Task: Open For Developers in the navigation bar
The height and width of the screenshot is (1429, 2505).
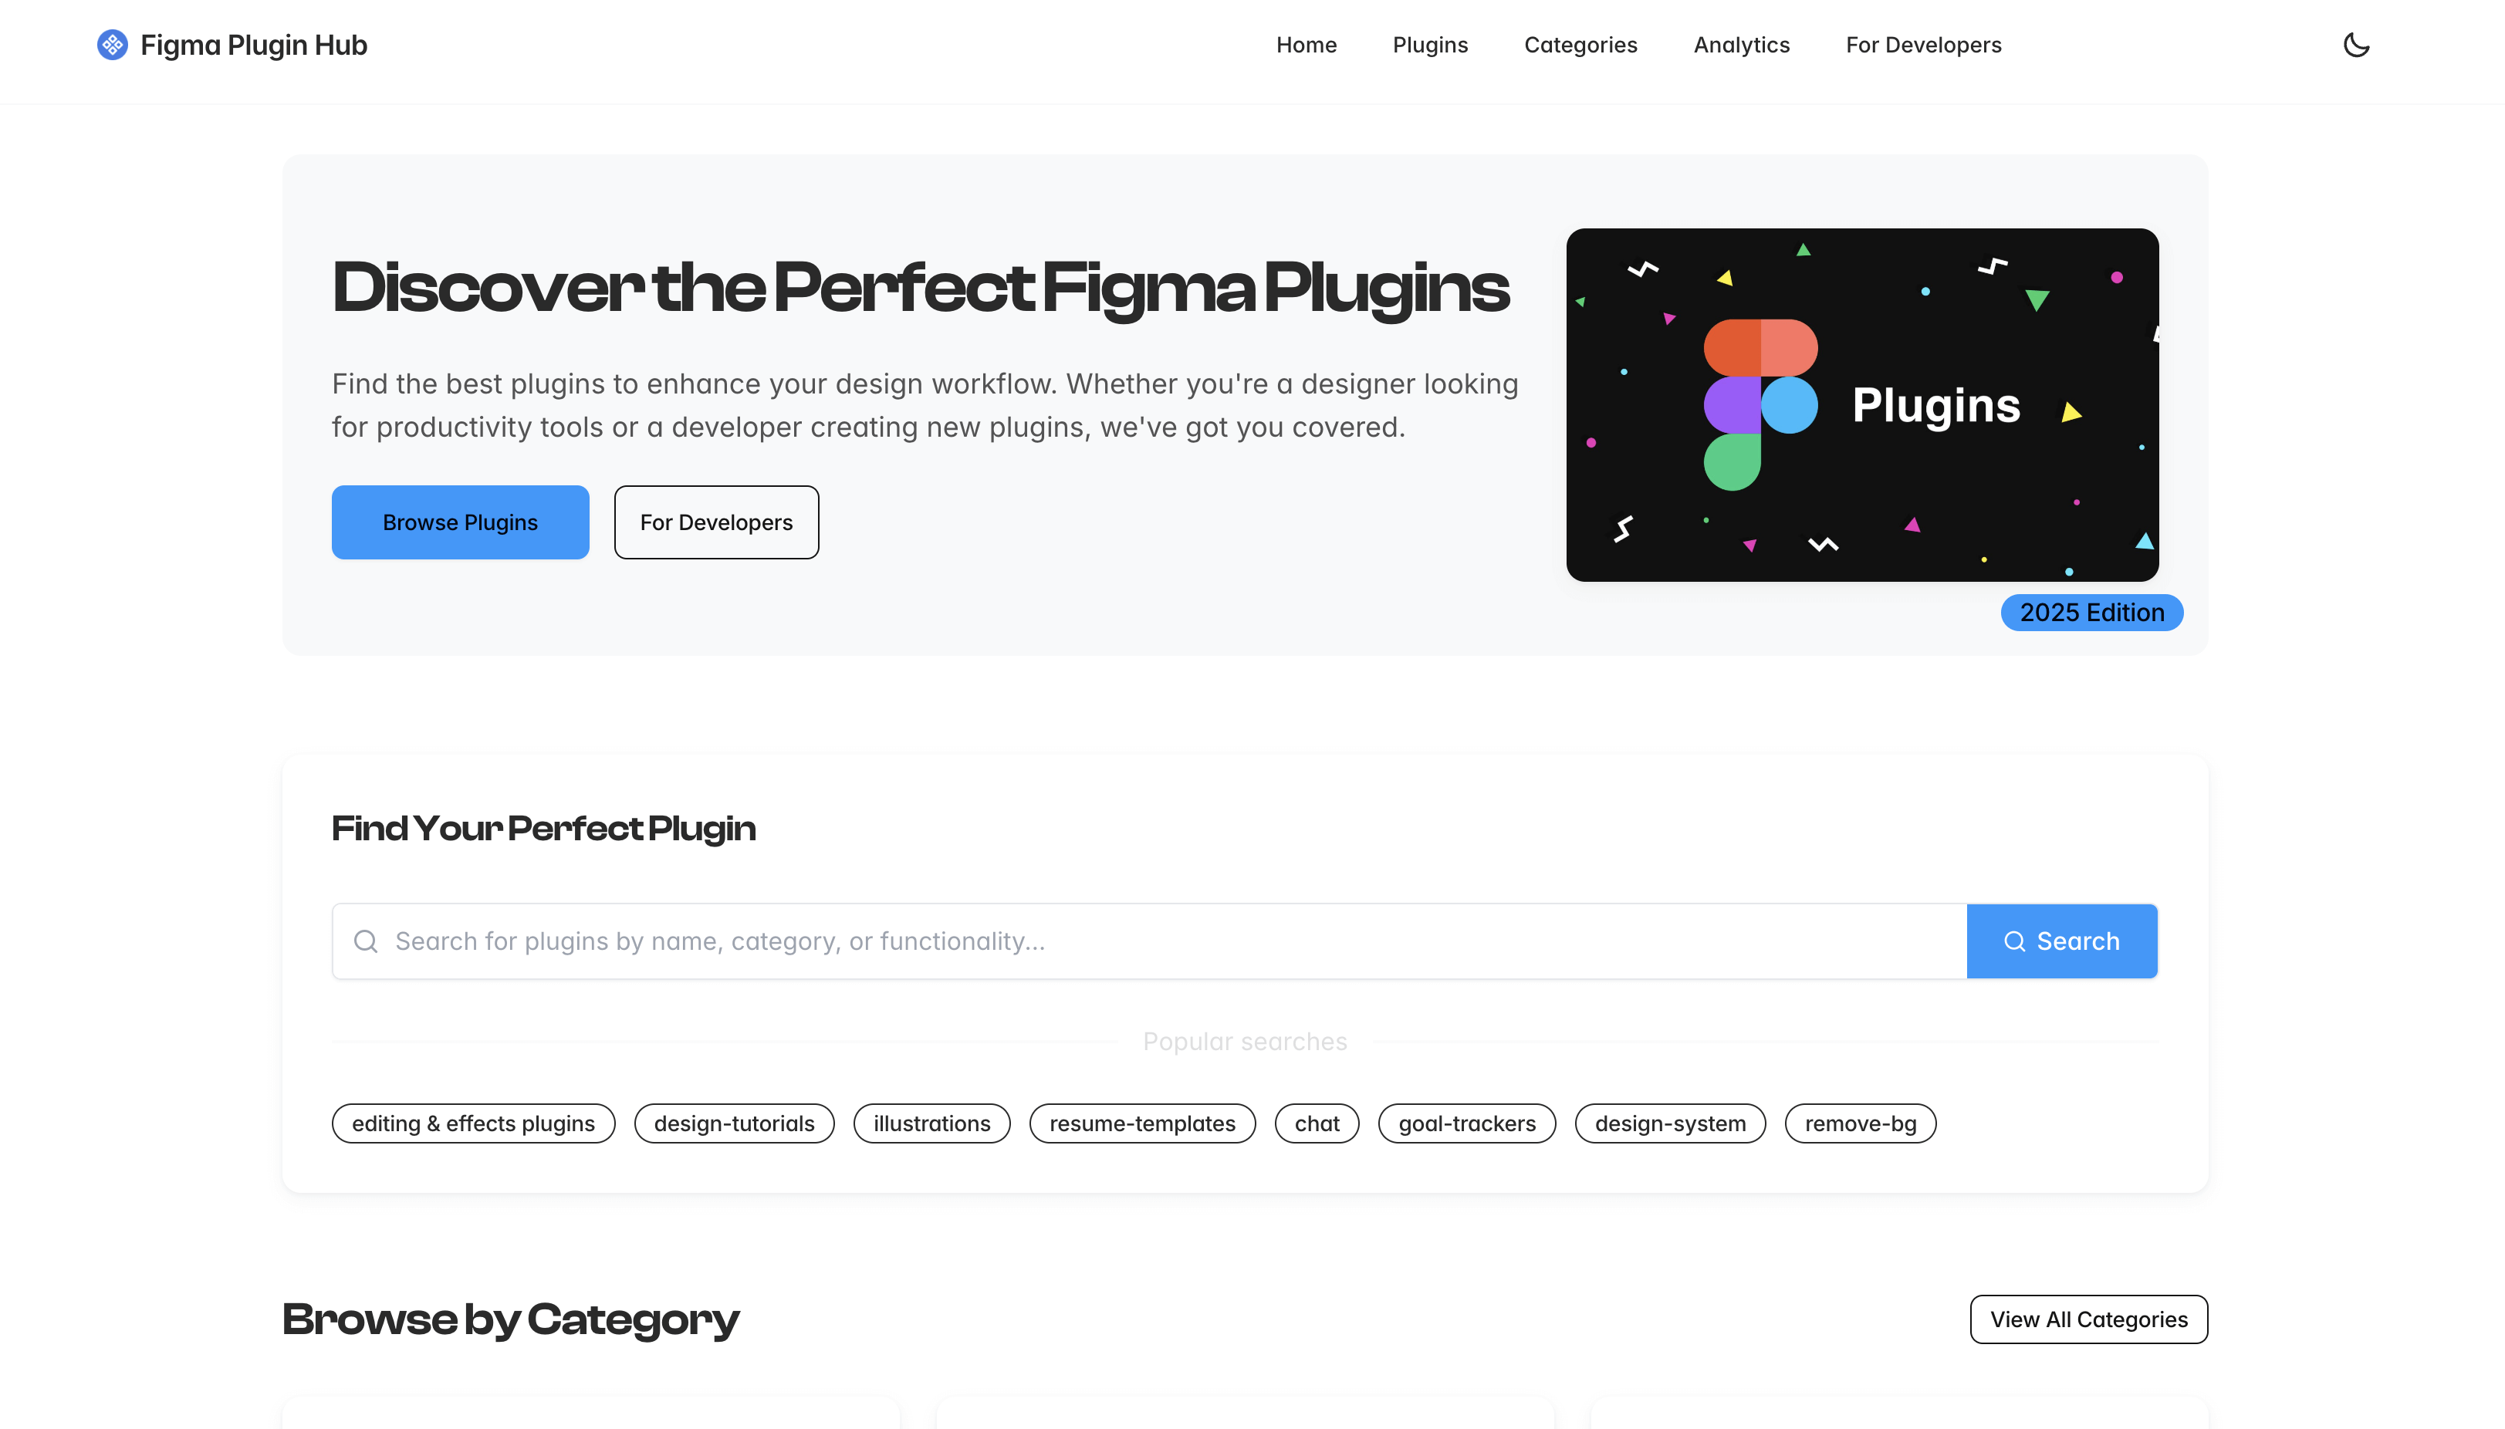Action: [x=1923, y=44]
